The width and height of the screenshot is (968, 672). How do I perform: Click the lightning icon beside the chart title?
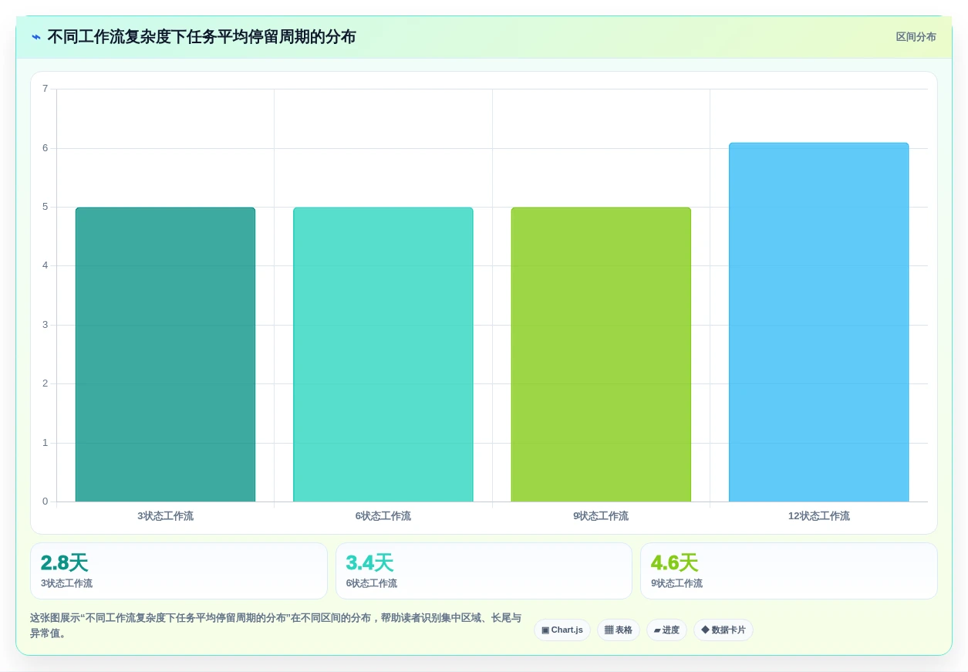pyautogui.click(x=36, y=37)
